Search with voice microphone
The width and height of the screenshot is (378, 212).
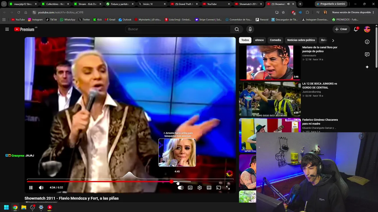(x=250, y=29)
